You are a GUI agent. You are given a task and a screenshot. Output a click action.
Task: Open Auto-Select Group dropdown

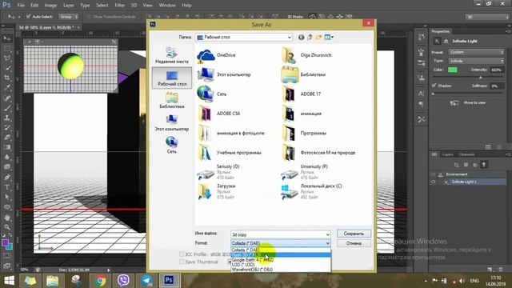point(69,16)
